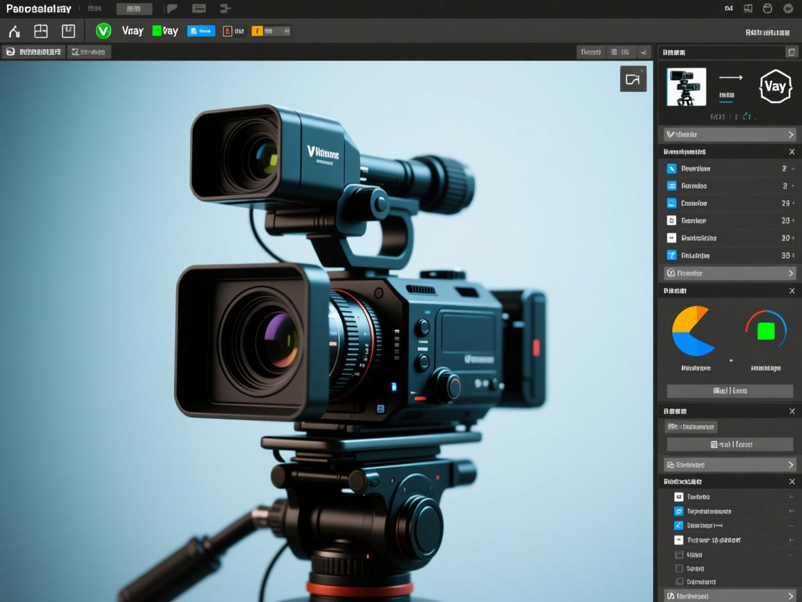802x602 pixels.
Task: Toggle the first checkbox in the bottom list
Action: (679, 497)
